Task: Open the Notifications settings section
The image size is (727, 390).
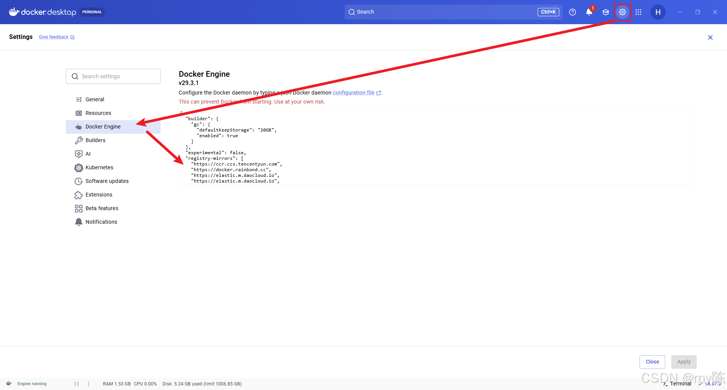Action: pos(113,222)
